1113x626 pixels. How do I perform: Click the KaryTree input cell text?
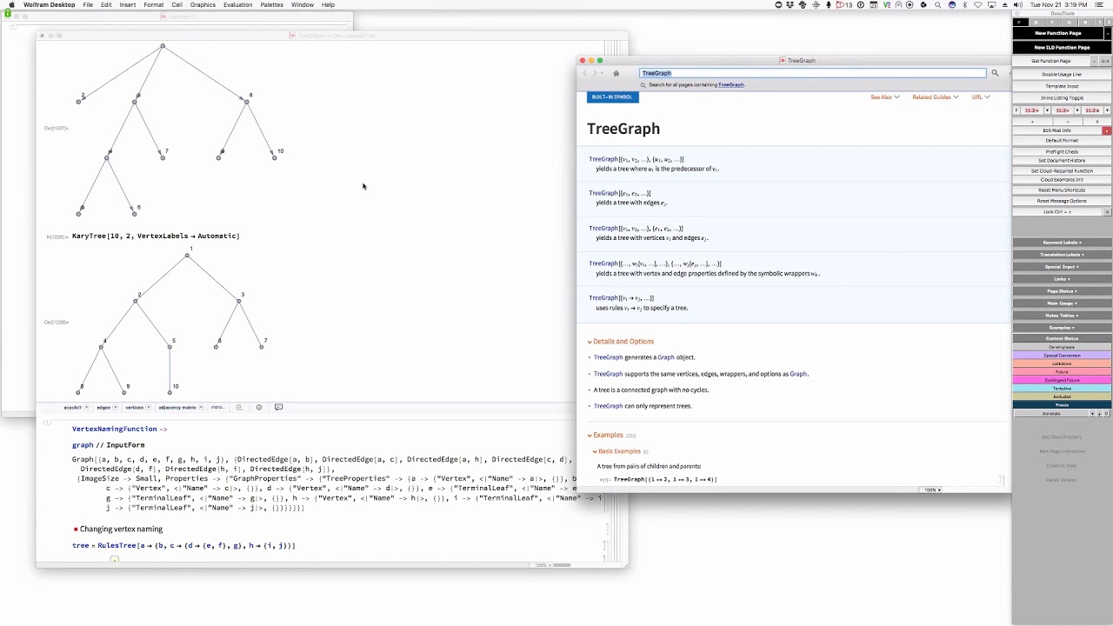click(156, 236)
